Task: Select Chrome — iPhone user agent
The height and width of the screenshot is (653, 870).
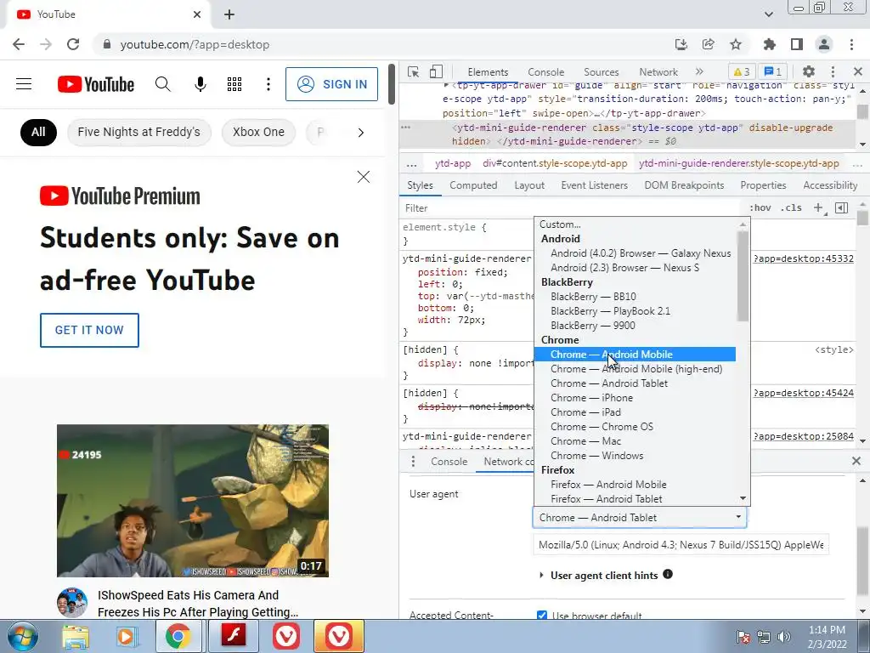Action: point(635,398)
